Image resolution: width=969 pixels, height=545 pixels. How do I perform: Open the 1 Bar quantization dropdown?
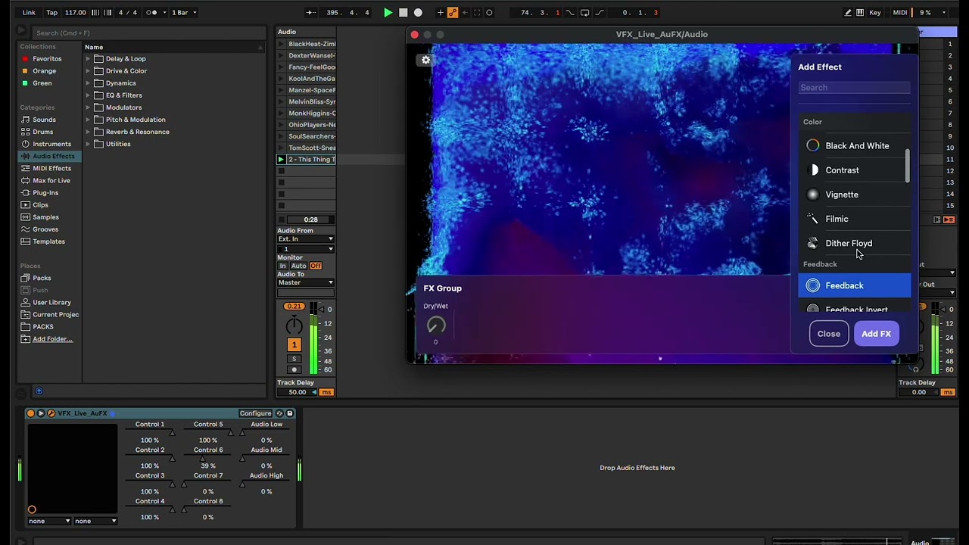[x=184, y=12]
